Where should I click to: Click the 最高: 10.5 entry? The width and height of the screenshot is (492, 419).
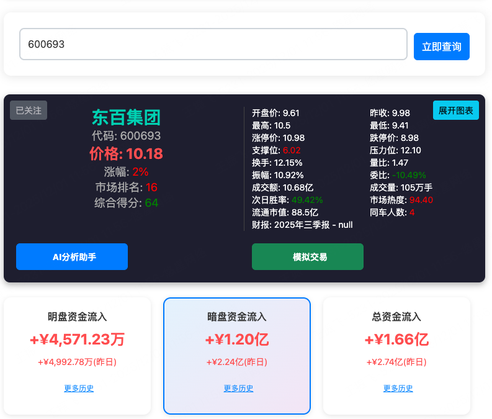coord(271,125)
